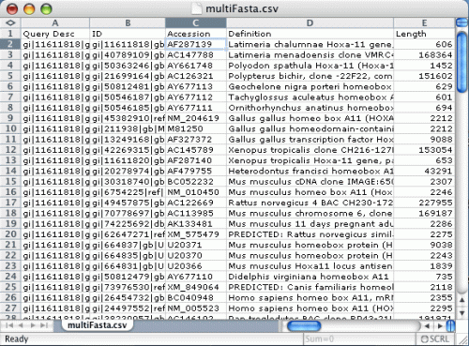Click the vertical scrollbar up arrow
This screenshot has height=346, width=469.
(x=461, y=300)
